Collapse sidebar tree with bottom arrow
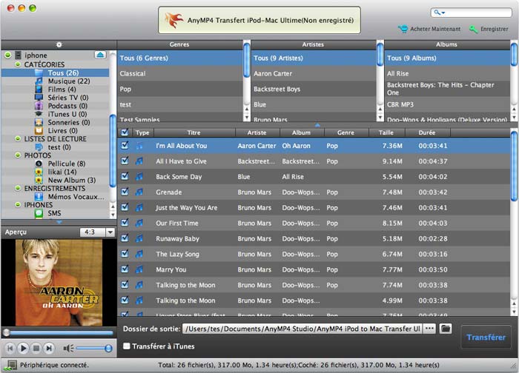This screenshot has height=373, width=519. tap(59, 222)
